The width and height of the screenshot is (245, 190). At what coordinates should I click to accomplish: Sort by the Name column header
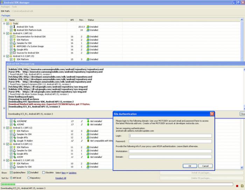coord(12,20)
